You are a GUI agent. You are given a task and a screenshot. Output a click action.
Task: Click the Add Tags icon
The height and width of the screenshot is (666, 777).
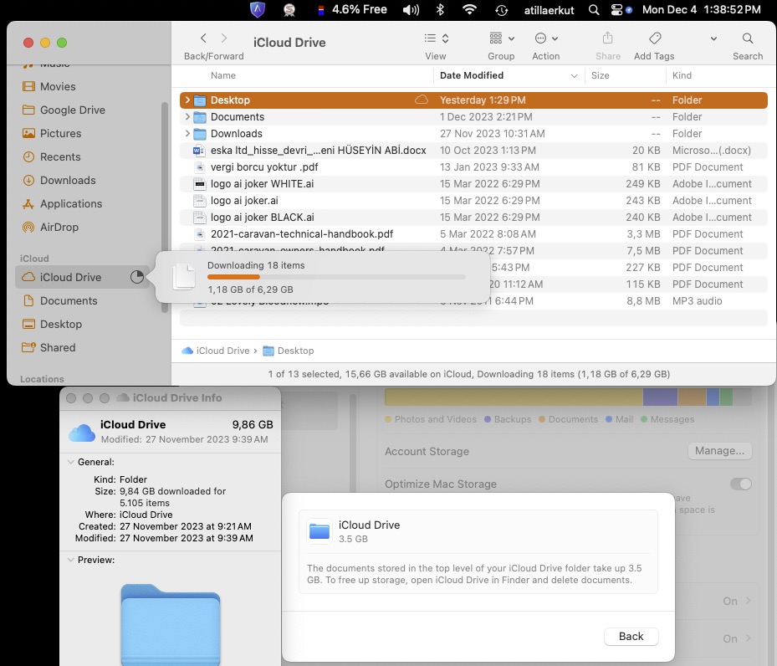tap(655, 38)
